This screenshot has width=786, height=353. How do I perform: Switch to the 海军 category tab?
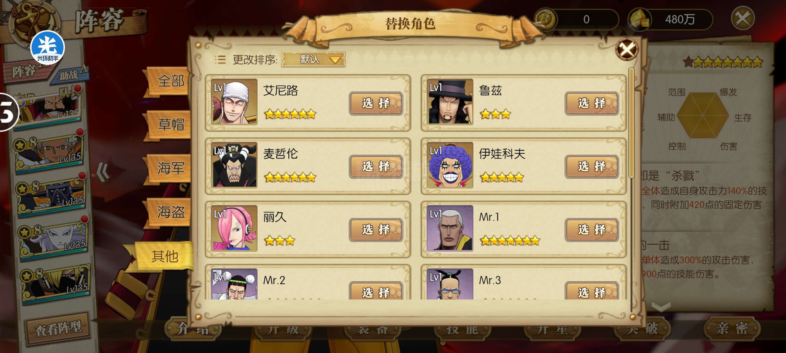pyautogui.click(x=169, y=168)
